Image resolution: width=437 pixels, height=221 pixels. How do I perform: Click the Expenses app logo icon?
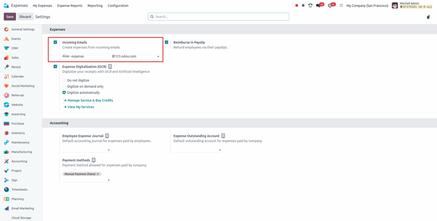click(6, 6)
